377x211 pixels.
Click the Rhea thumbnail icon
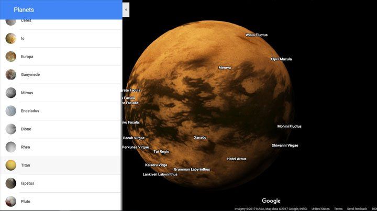pos(10,147)
